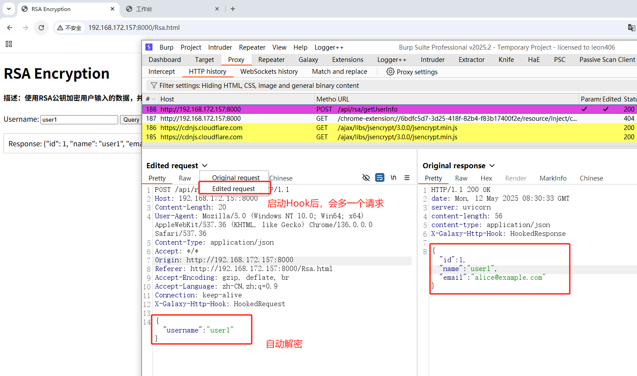Open the tab search dropdown in browser
Screen dimensions: 637x376
(8, 9)
